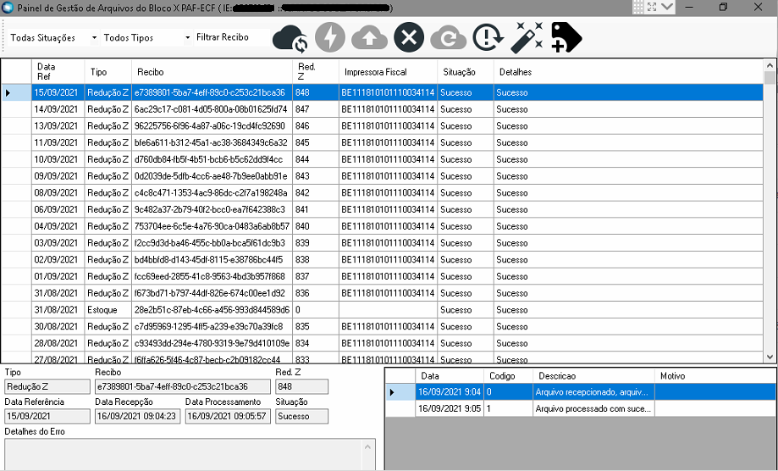Image resolution: width=778 pixels, height=471 pixels.
Task: Sort by Impressora Fiscal column header
Action: [x=388, y=71]
